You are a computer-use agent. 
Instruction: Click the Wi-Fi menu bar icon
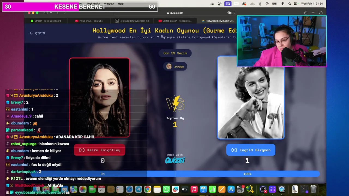click(x=283, y=4)
